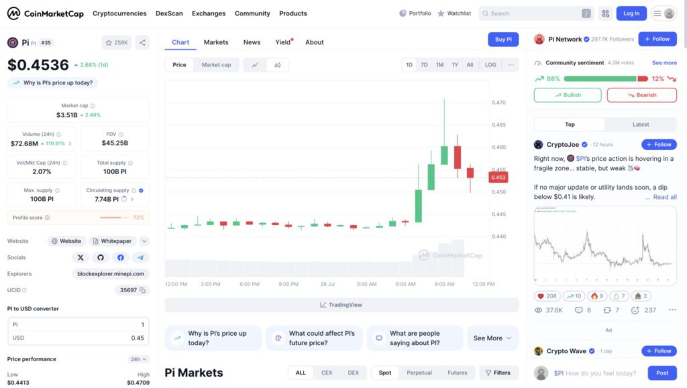Image resolution: width=687 pixels, height=388 pixels.
Task: Click the Buy PI button
Action: [503, 40]
